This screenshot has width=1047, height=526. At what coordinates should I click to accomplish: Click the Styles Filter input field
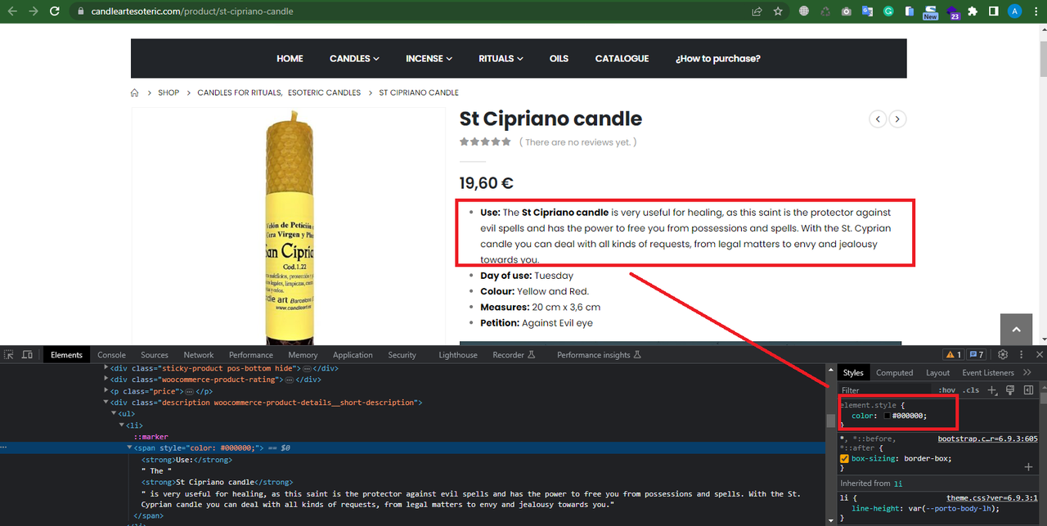(x=886, y=390)
